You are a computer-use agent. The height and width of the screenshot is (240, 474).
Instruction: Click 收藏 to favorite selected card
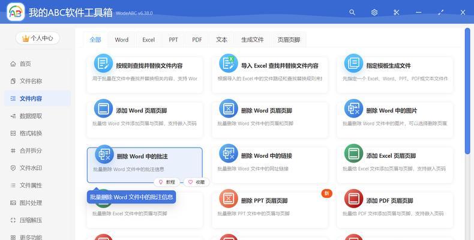point(196,182)
